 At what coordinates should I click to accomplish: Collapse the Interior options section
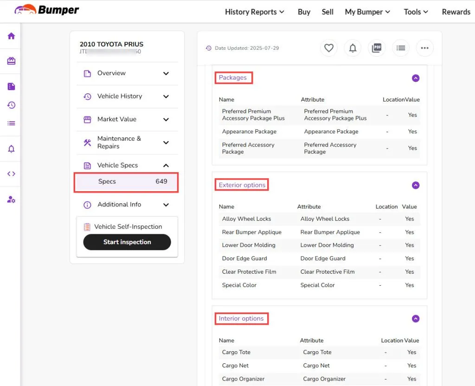[x=416, y=319]
